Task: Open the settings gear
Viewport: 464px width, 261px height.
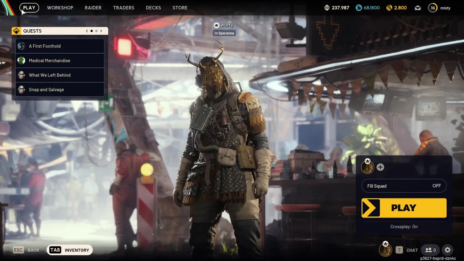Action: coord(448,250)
